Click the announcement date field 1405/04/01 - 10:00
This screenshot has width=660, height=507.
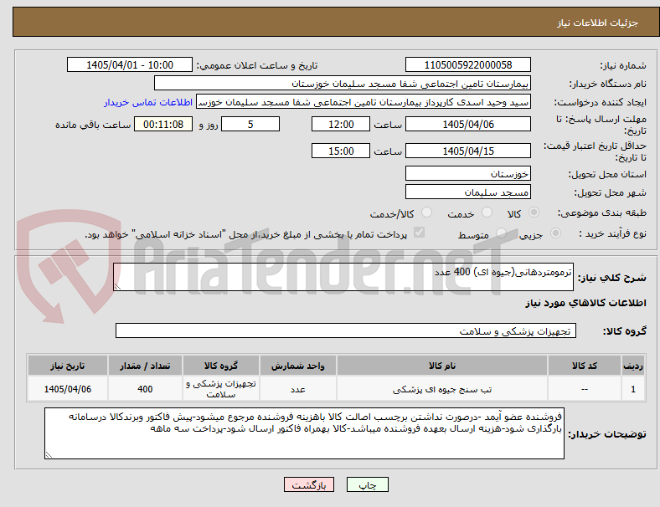click(130, 64)
